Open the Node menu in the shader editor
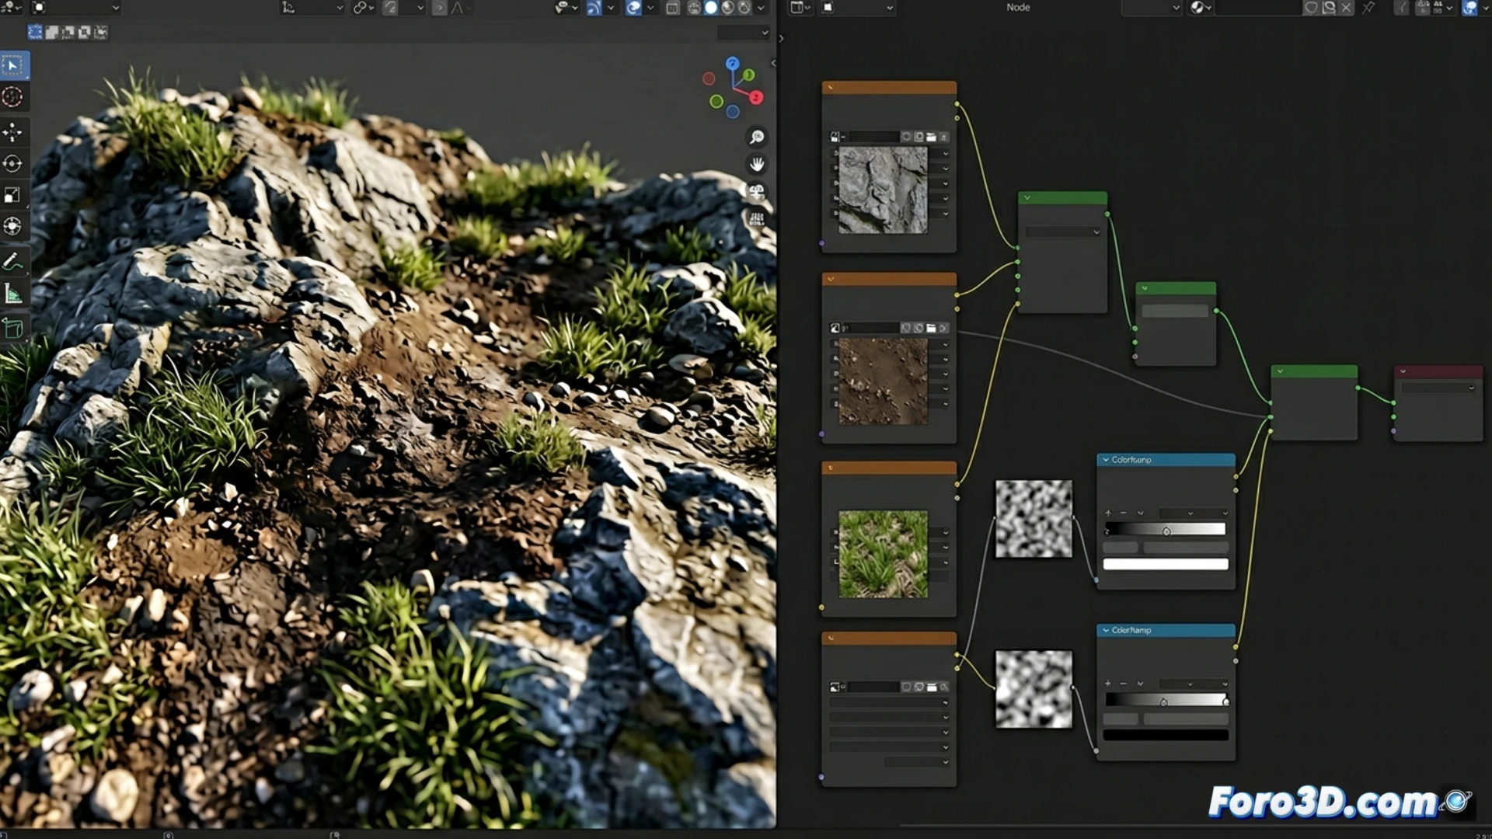This screenshot has width=1492, height=839. coord(1018,8)
